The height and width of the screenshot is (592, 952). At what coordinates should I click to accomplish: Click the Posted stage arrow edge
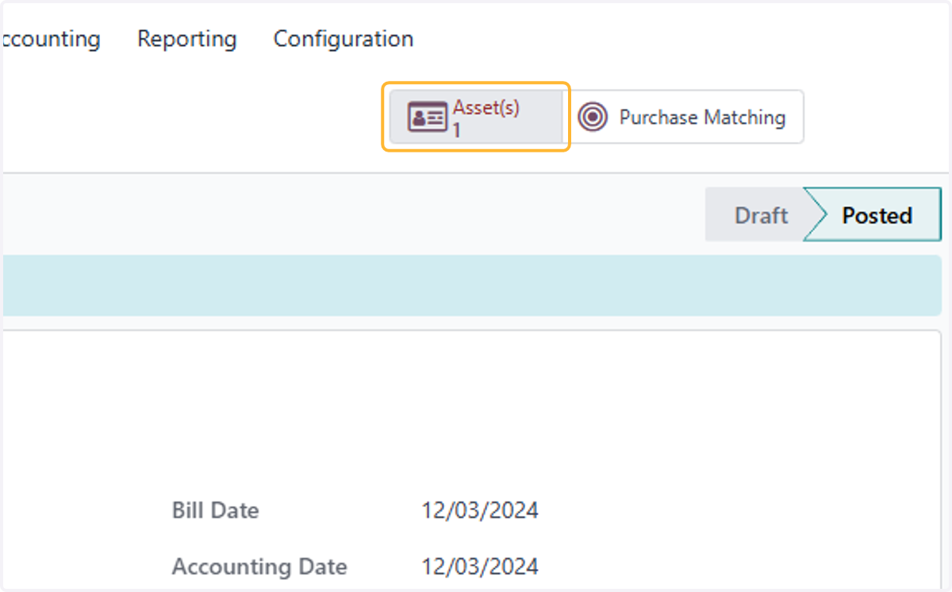pos(816,215)
